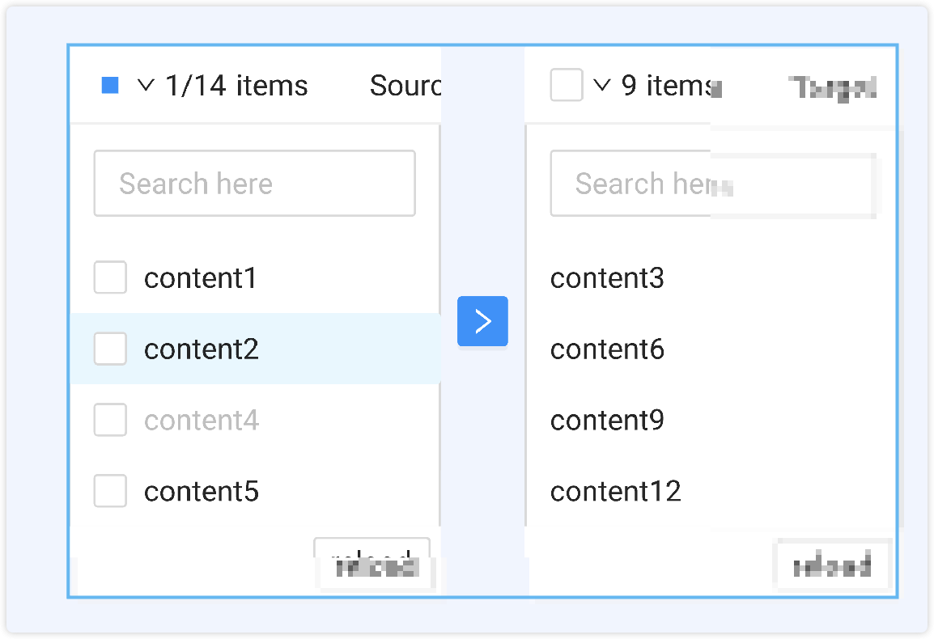Select content3 in the target list
The image size is (934, 639).
point(607,278)
